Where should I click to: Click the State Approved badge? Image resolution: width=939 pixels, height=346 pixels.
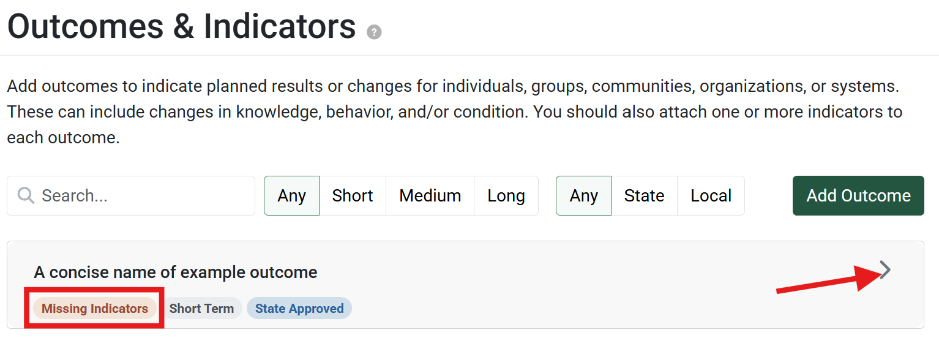coord(299,309)
